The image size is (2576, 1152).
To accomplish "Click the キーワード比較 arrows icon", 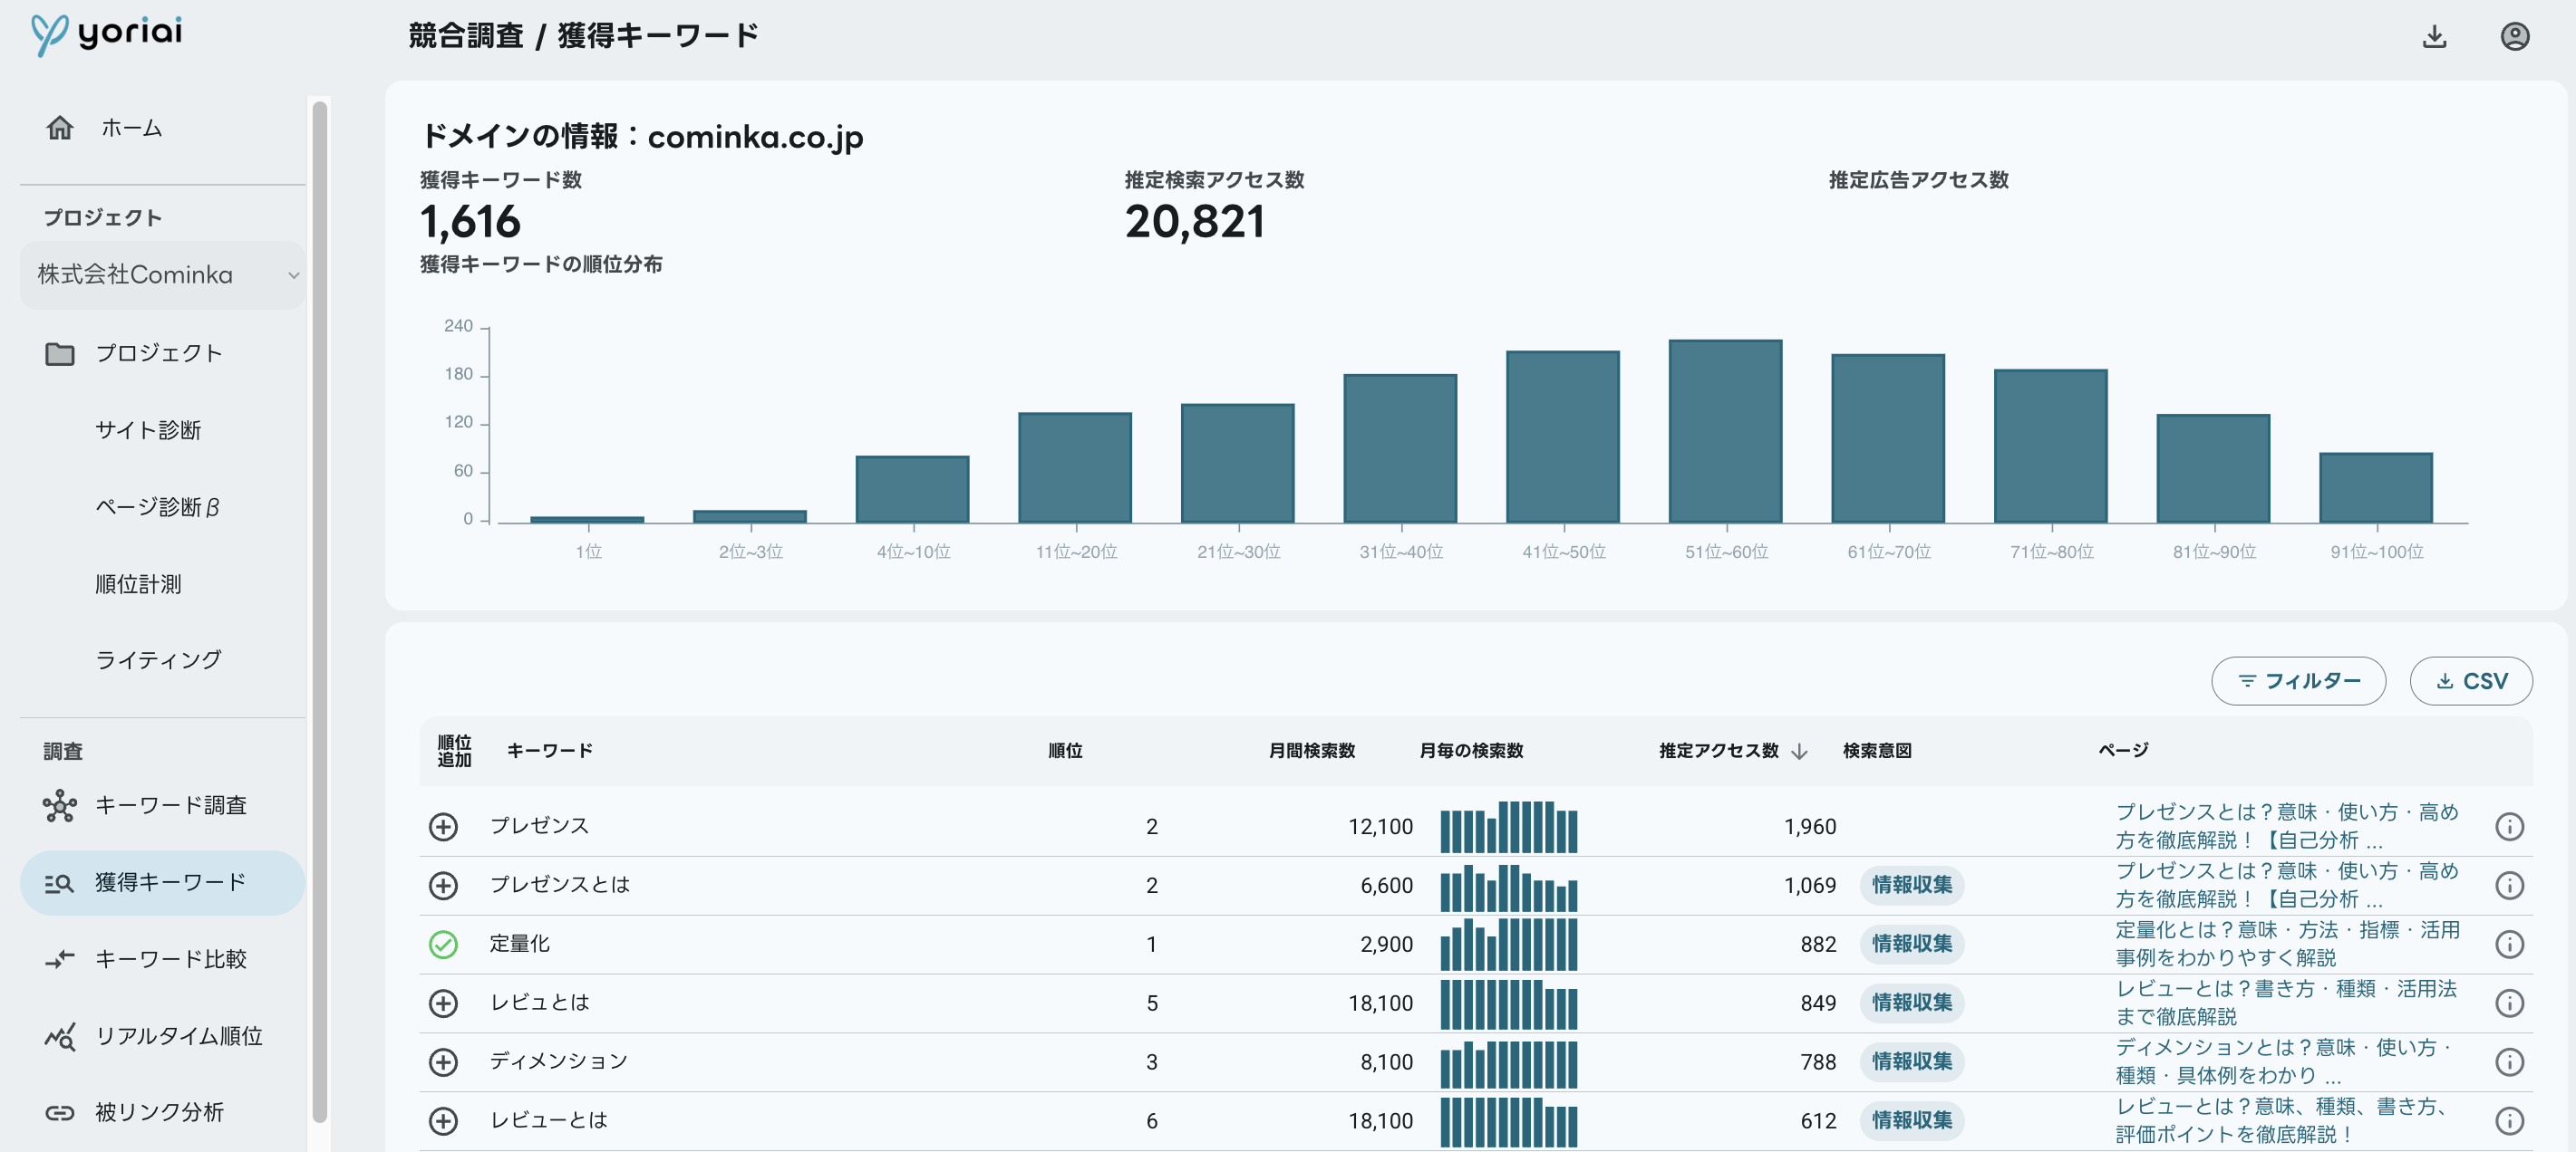I will (x=60, y=959).
